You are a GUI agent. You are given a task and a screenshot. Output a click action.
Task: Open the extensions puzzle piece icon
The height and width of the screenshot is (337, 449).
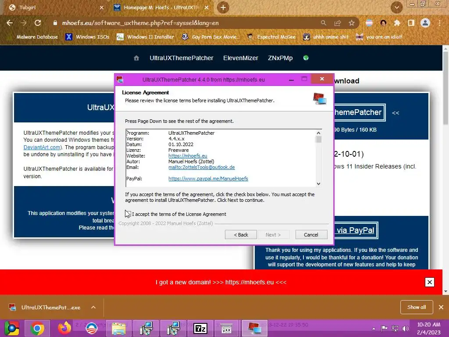click(397, 23)
